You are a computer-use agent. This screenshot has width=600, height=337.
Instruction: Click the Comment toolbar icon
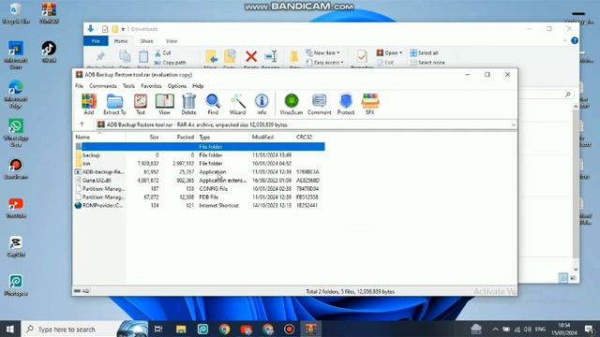319,104
